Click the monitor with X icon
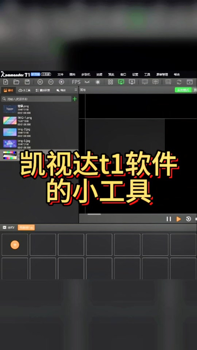The image size is (197, 350). (132, 82)
